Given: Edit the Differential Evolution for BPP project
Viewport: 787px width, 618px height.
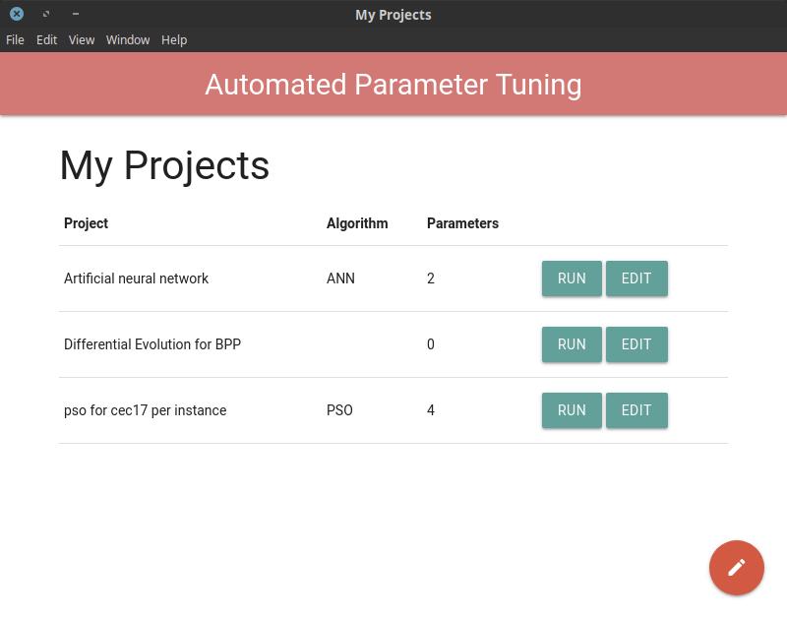Looking at the screenshot, I should (x=636, y=344).
